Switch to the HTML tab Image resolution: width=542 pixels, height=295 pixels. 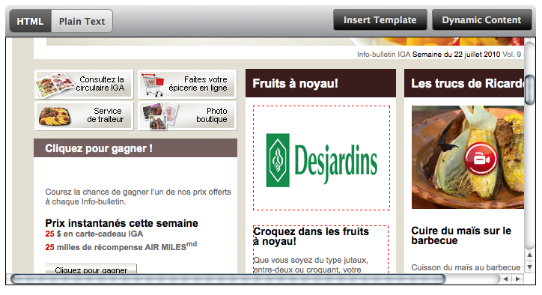click(31, 21)
